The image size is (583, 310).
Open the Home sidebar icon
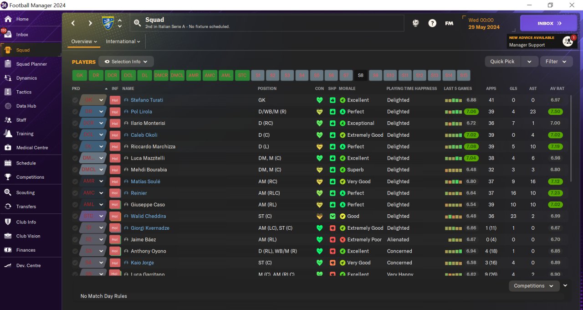coord(8,19)
